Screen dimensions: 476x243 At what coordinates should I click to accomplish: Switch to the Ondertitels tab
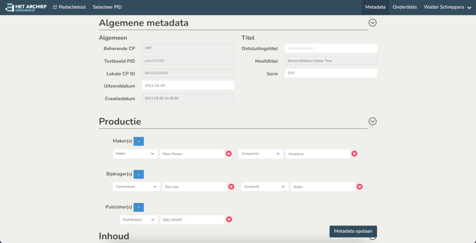(x=405, y=7)
